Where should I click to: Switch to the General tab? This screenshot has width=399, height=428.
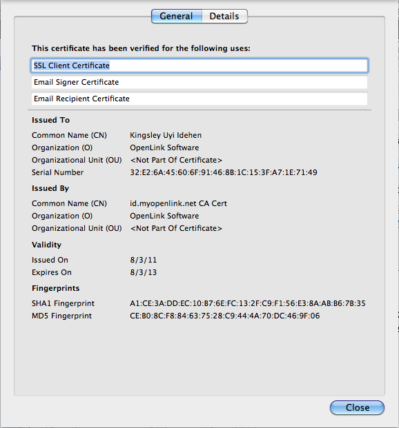point(177,16)
